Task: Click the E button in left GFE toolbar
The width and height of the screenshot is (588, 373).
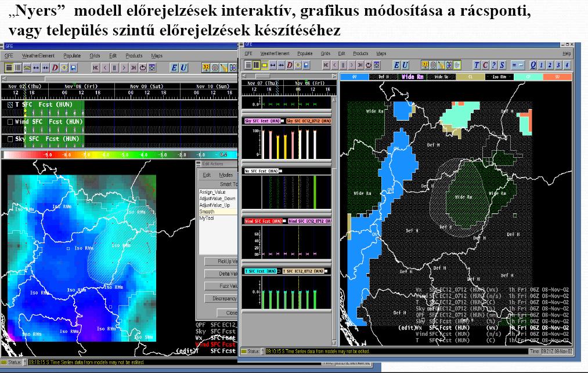Action: pos(174,68)
